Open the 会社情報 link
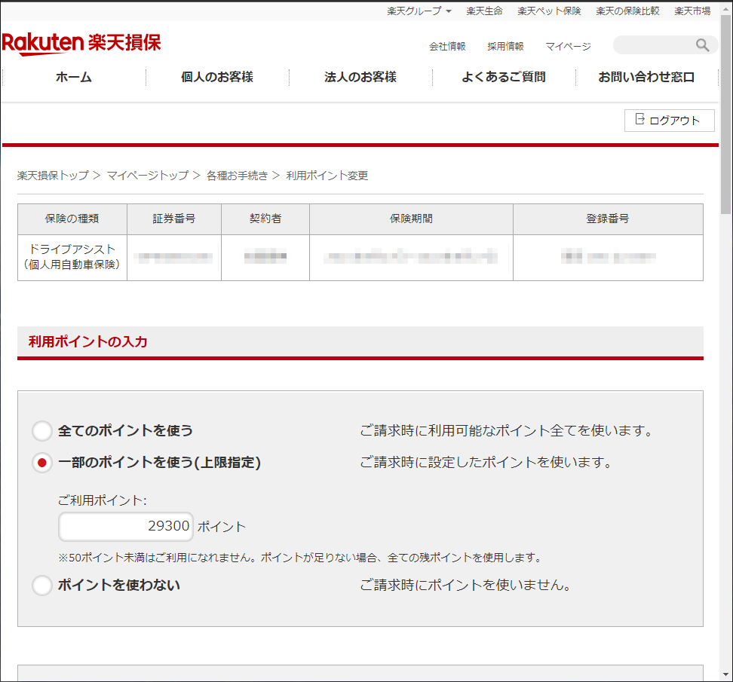Viewport: 733px width, 682px height. tap(447, 46)
